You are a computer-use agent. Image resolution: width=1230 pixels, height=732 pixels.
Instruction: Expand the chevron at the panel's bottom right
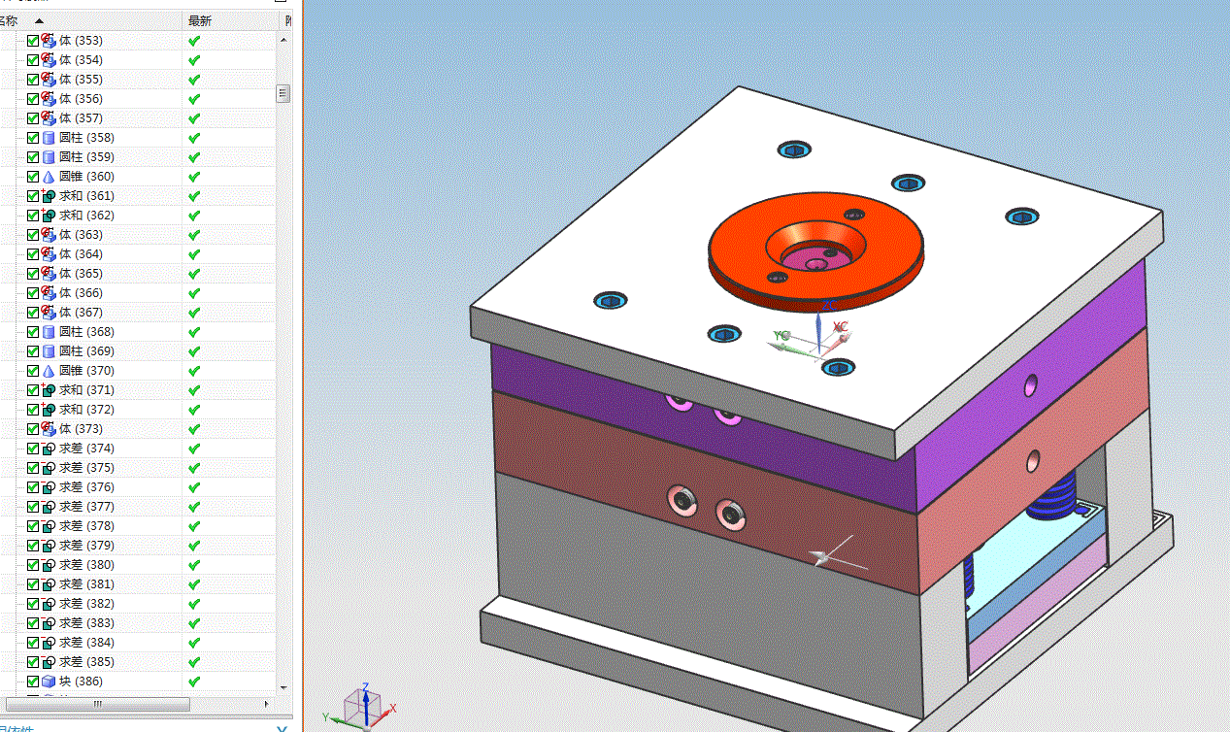pos(282,728)
